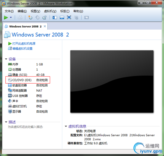
Task: Toggle the library sidebar view icon
Action: coord(55,17)
